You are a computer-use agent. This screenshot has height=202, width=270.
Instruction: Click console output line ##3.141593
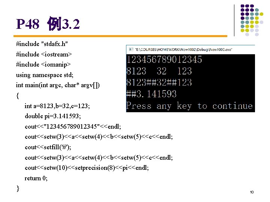pos(151,94)
